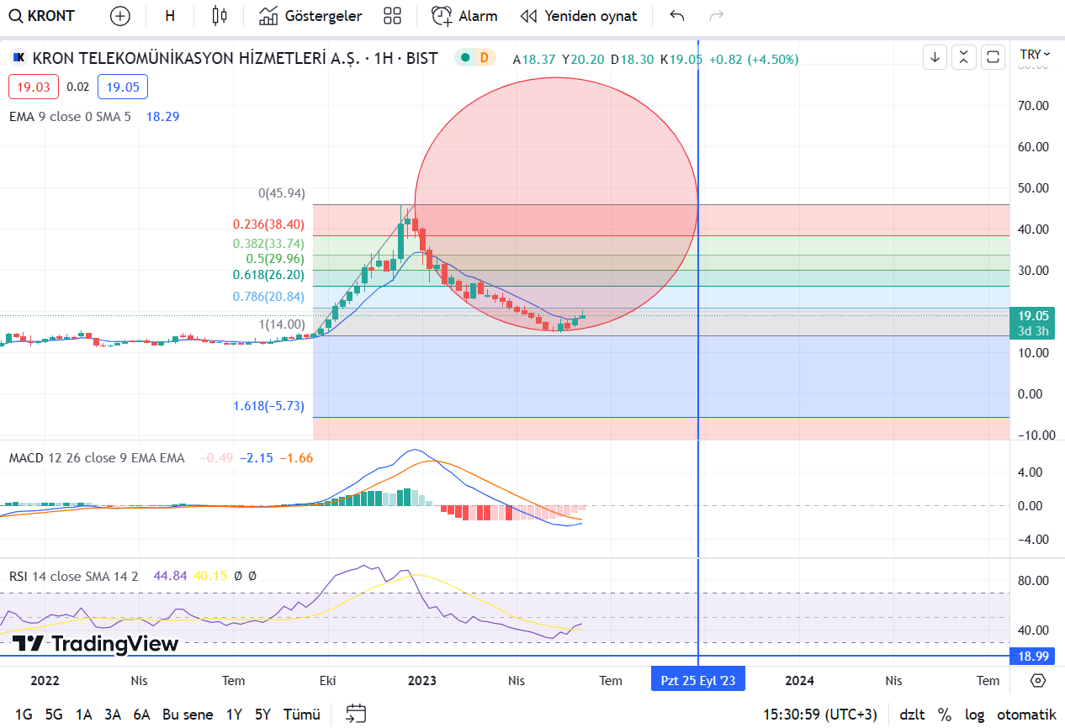This screenshot has height=728, width=1065.
Task: Click the RSI value 44.84
Action: tap(171, 577)
